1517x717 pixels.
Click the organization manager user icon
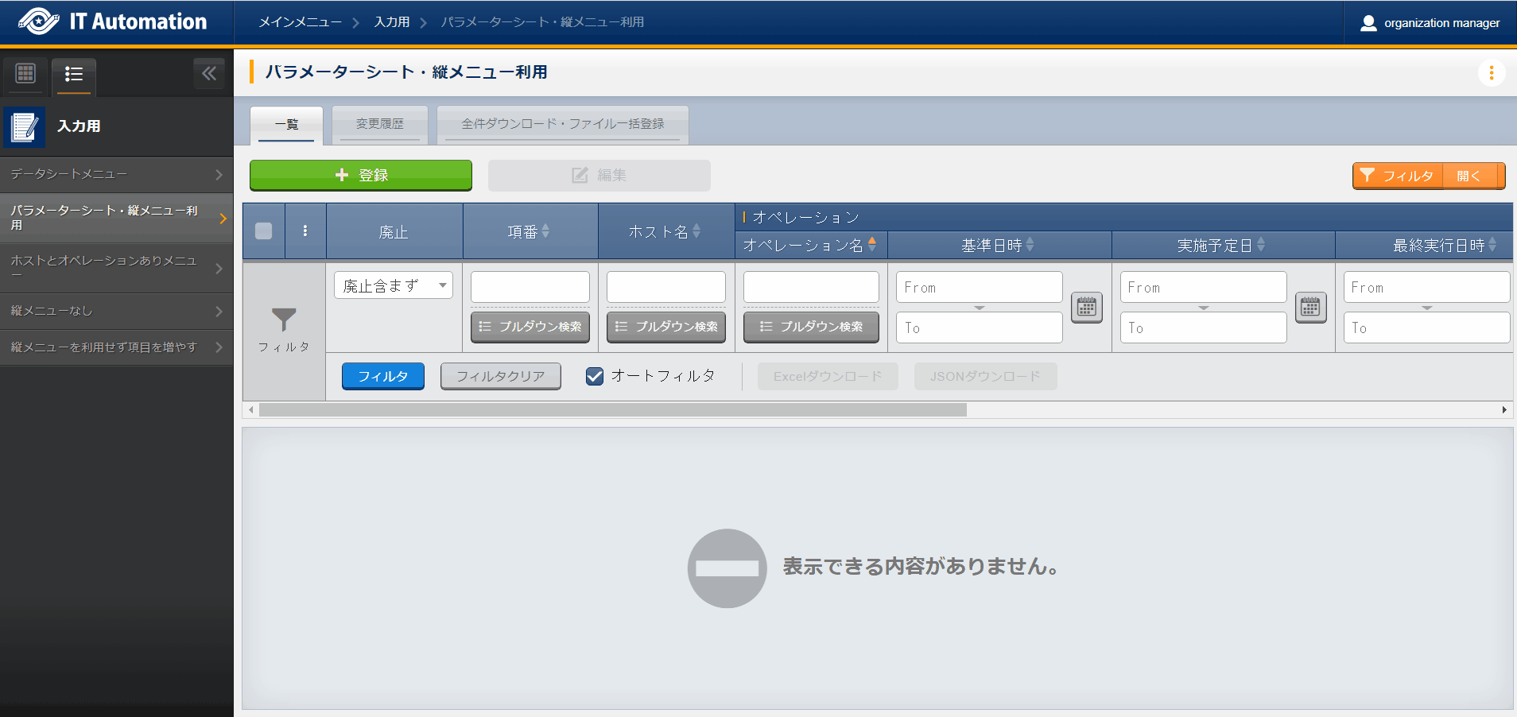click(x=1368, y=23)
